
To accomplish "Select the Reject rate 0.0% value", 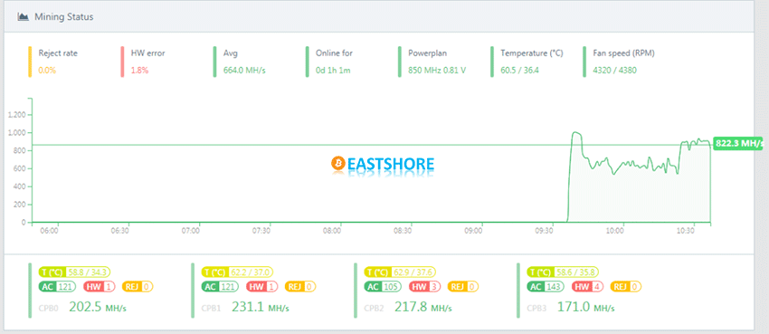I will (x=47, y=70).
